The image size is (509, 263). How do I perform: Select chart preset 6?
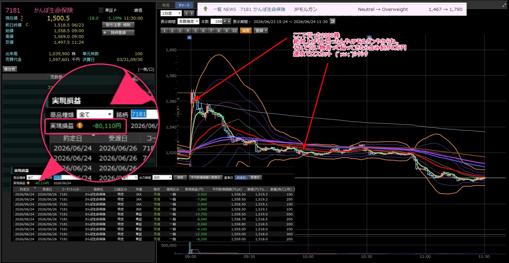click(203, 30)
